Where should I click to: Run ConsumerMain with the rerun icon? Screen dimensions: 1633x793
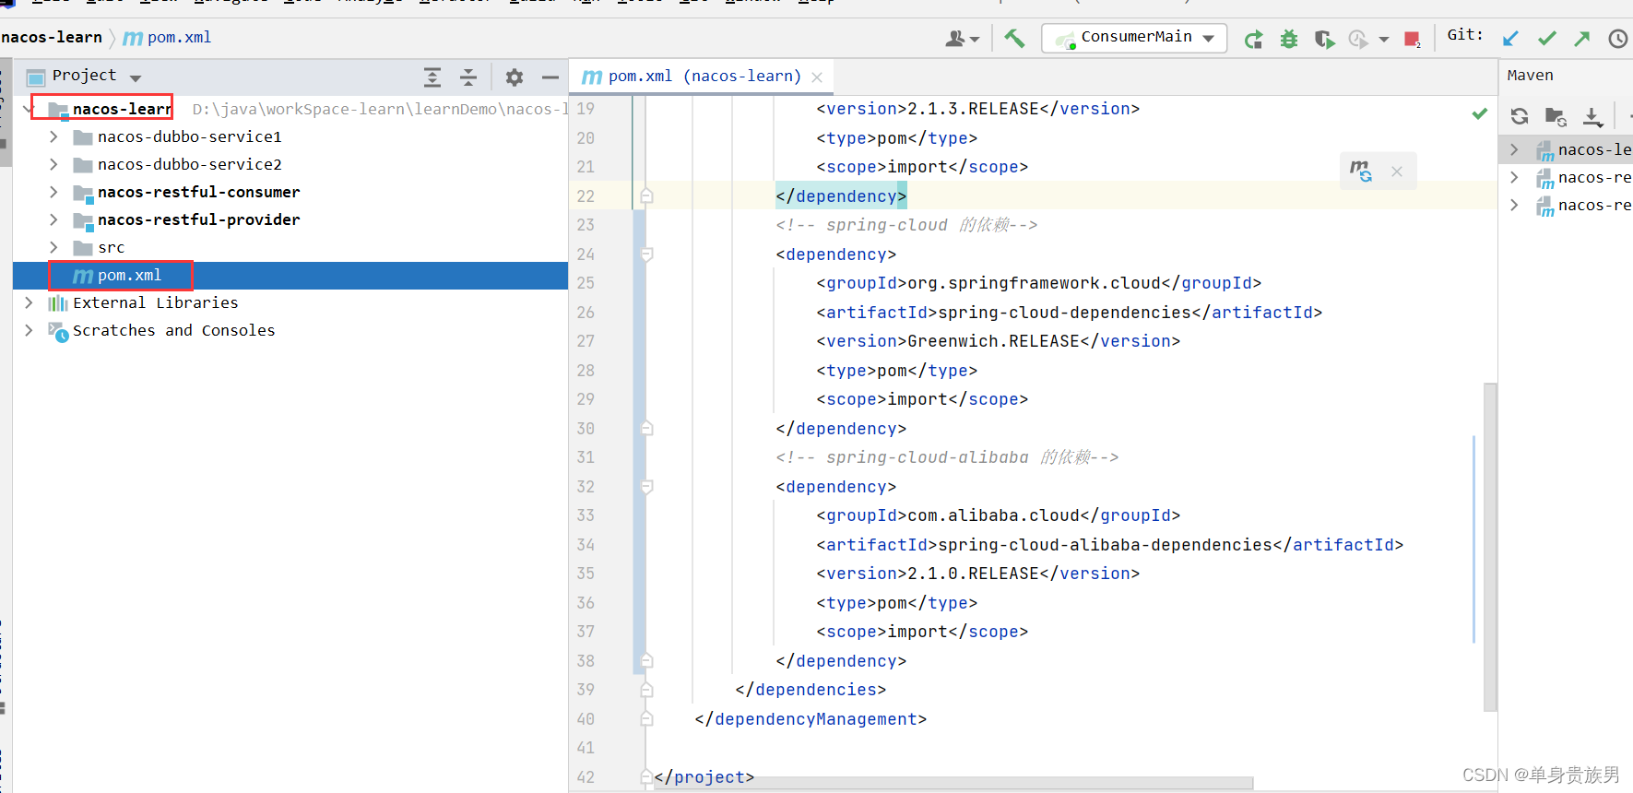coord(1253,39)
